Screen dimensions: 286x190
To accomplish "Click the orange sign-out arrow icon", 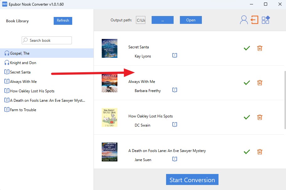I will (x=254, y=20).
